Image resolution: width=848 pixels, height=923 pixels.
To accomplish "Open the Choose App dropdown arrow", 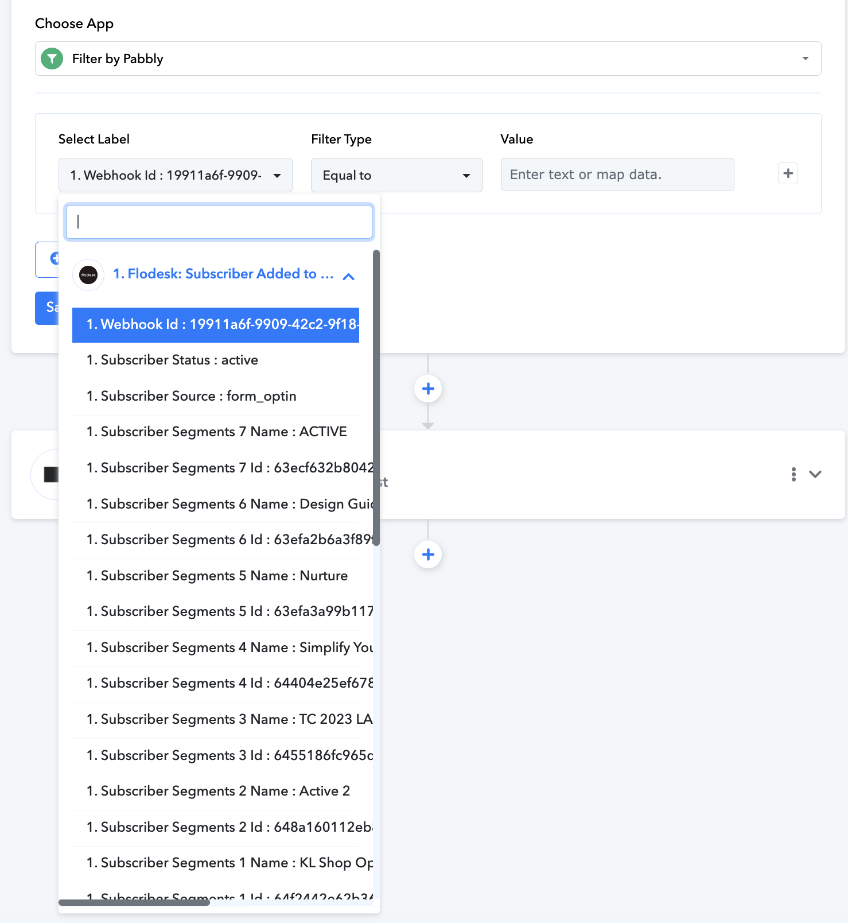I will [x=805, y=59].
